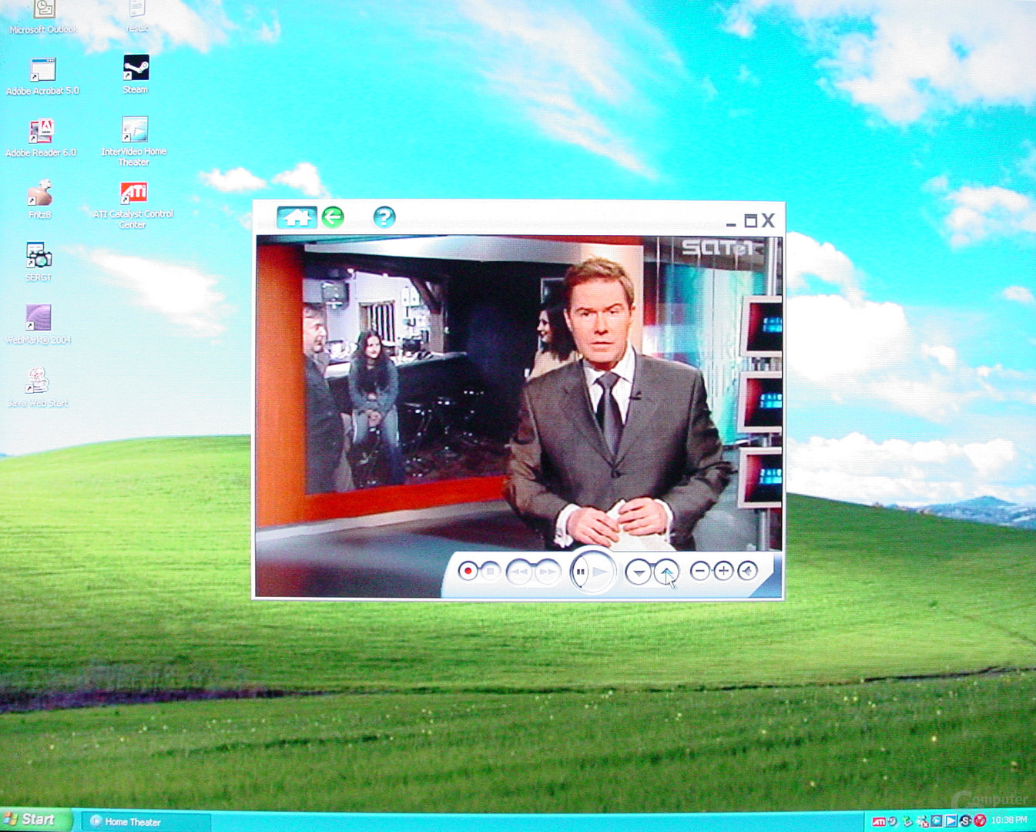Viewport: 1036px width, 832px height.
Task: Select InterVideo Home Theater shortcut
Action: 134,142
